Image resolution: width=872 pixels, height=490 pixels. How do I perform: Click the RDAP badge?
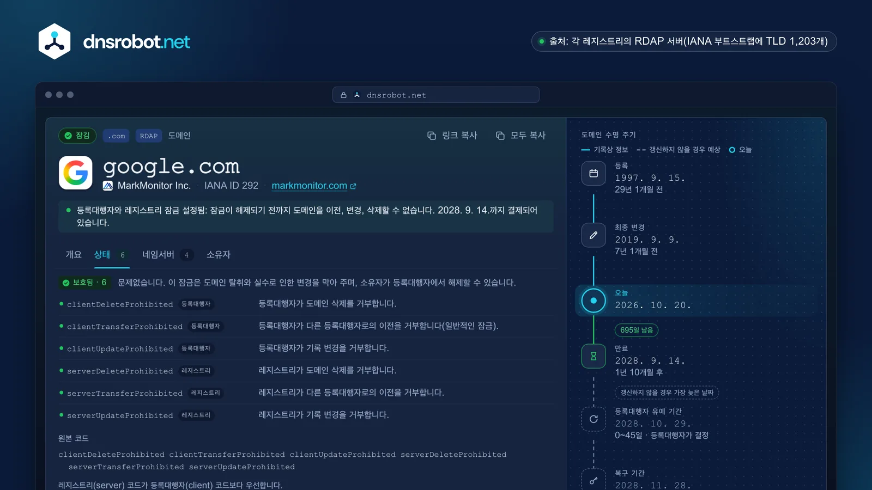[149, 136]
